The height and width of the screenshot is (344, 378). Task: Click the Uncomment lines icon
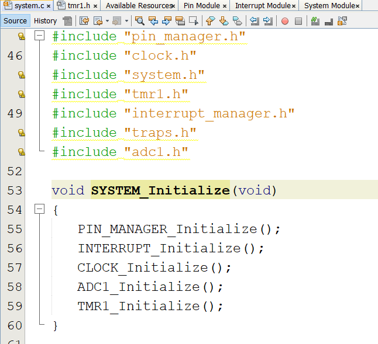coord(329,21)
